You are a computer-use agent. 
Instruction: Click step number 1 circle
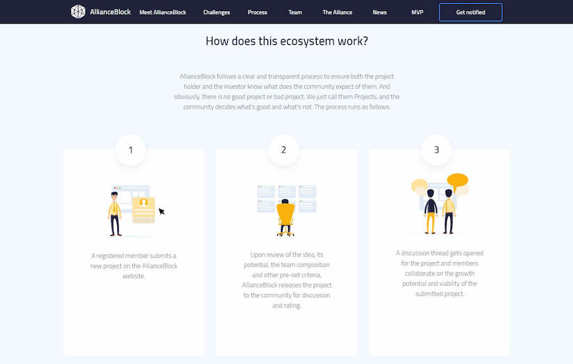[x=131, y=150]
